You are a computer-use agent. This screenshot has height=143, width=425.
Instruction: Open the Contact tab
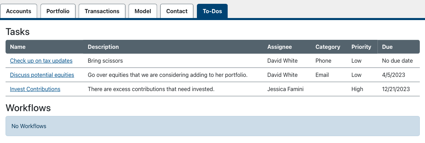177,11
